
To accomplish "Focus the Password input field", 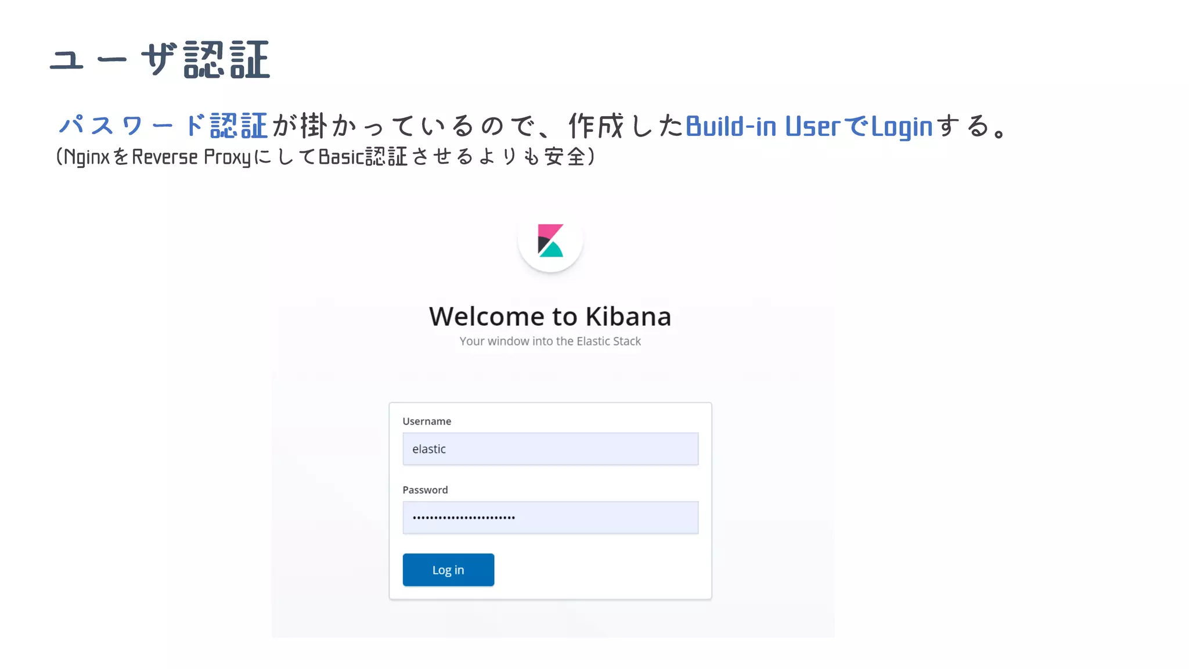I will pyautogui.click(x=550, y=517).
